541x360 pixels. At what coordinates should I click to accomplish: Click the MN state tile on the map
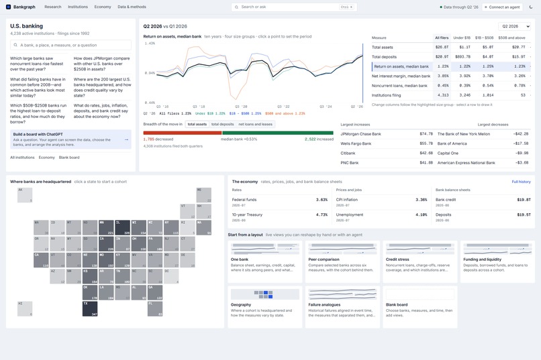click(x=106, y=228)
